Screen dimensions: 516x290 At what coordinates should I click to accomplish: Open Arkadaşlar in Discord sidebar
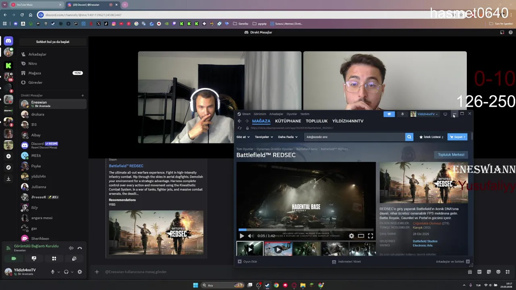(52, 54)
